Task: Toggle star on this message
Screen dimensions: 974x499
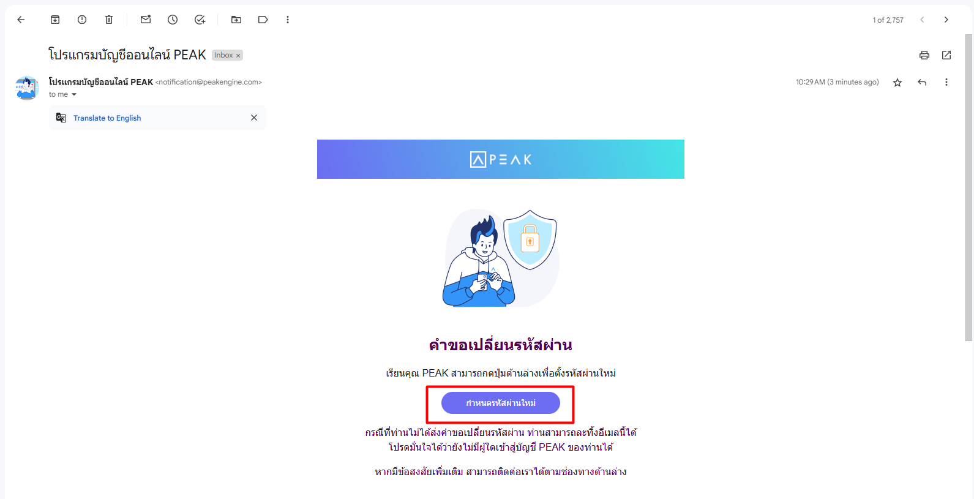Action: [x=897, y=82]
